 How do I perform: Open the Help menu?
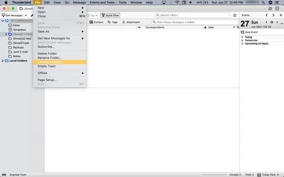pyautogui.click(x=149, y=3)
